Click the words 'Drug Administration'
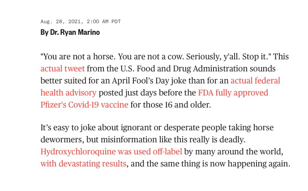The image size is (308, 191). coord(210,69)
